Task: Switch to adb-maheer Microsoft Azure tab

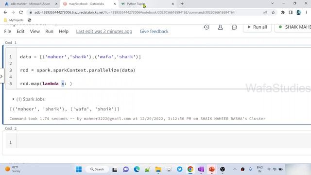Action: (x=30, y=4)
